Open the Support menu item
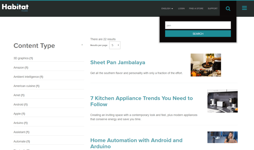 (212, 9)
